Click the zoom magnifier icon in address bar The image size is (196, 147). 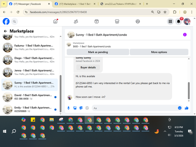click(152, 12)
